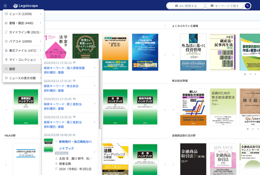This screenshot has height=175, width=260.
Task: Open 外為法に基づく投資管理 book cover
Action: coord(193,52)
